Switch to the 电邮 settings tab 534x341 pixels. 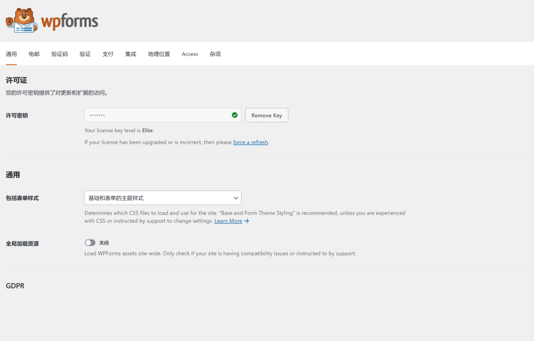(34, 54)
